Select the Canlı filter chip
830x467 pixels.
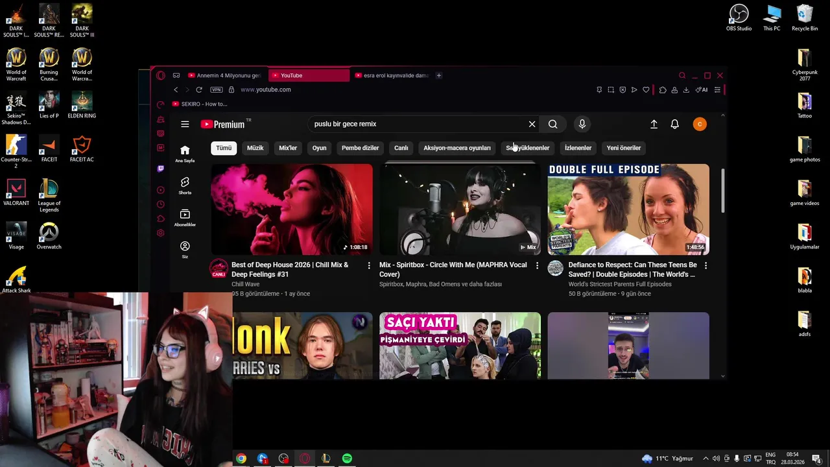pyautogui.click(x=401, y=148)
